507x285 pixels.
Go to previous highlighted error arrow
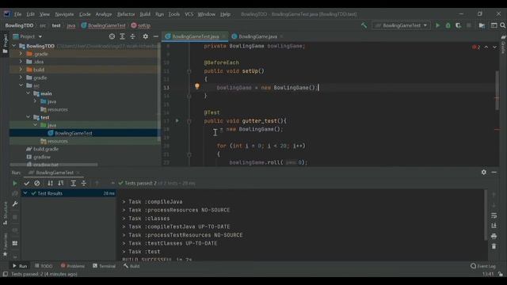pos(486,47)
